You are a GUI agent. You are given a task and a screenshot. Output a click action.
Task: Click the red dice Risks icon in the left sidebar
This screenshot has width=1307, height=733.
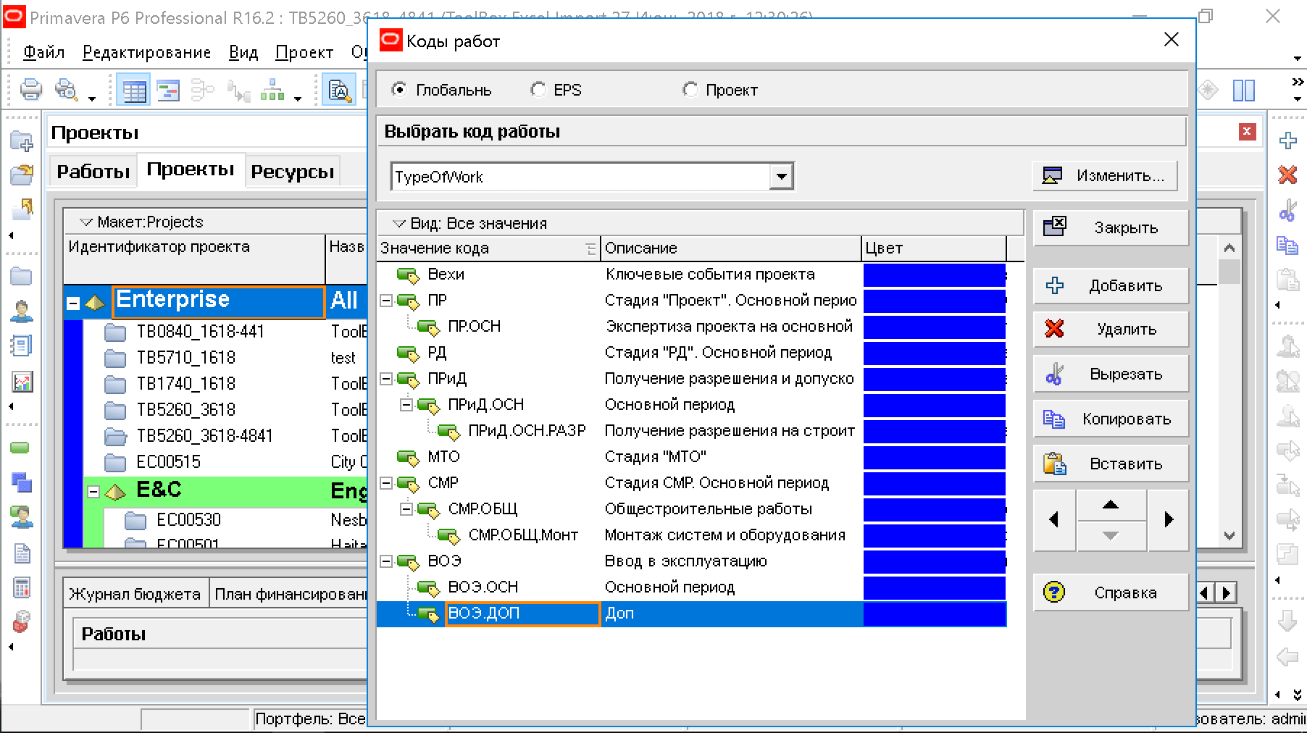pos(22,621)
